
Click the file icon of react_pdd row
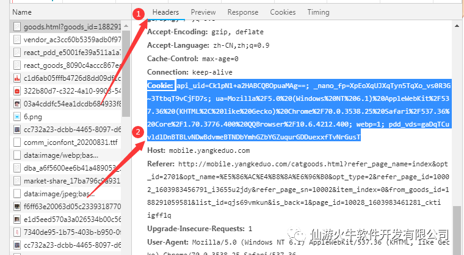pyautogui.click(x=17, y=53)
